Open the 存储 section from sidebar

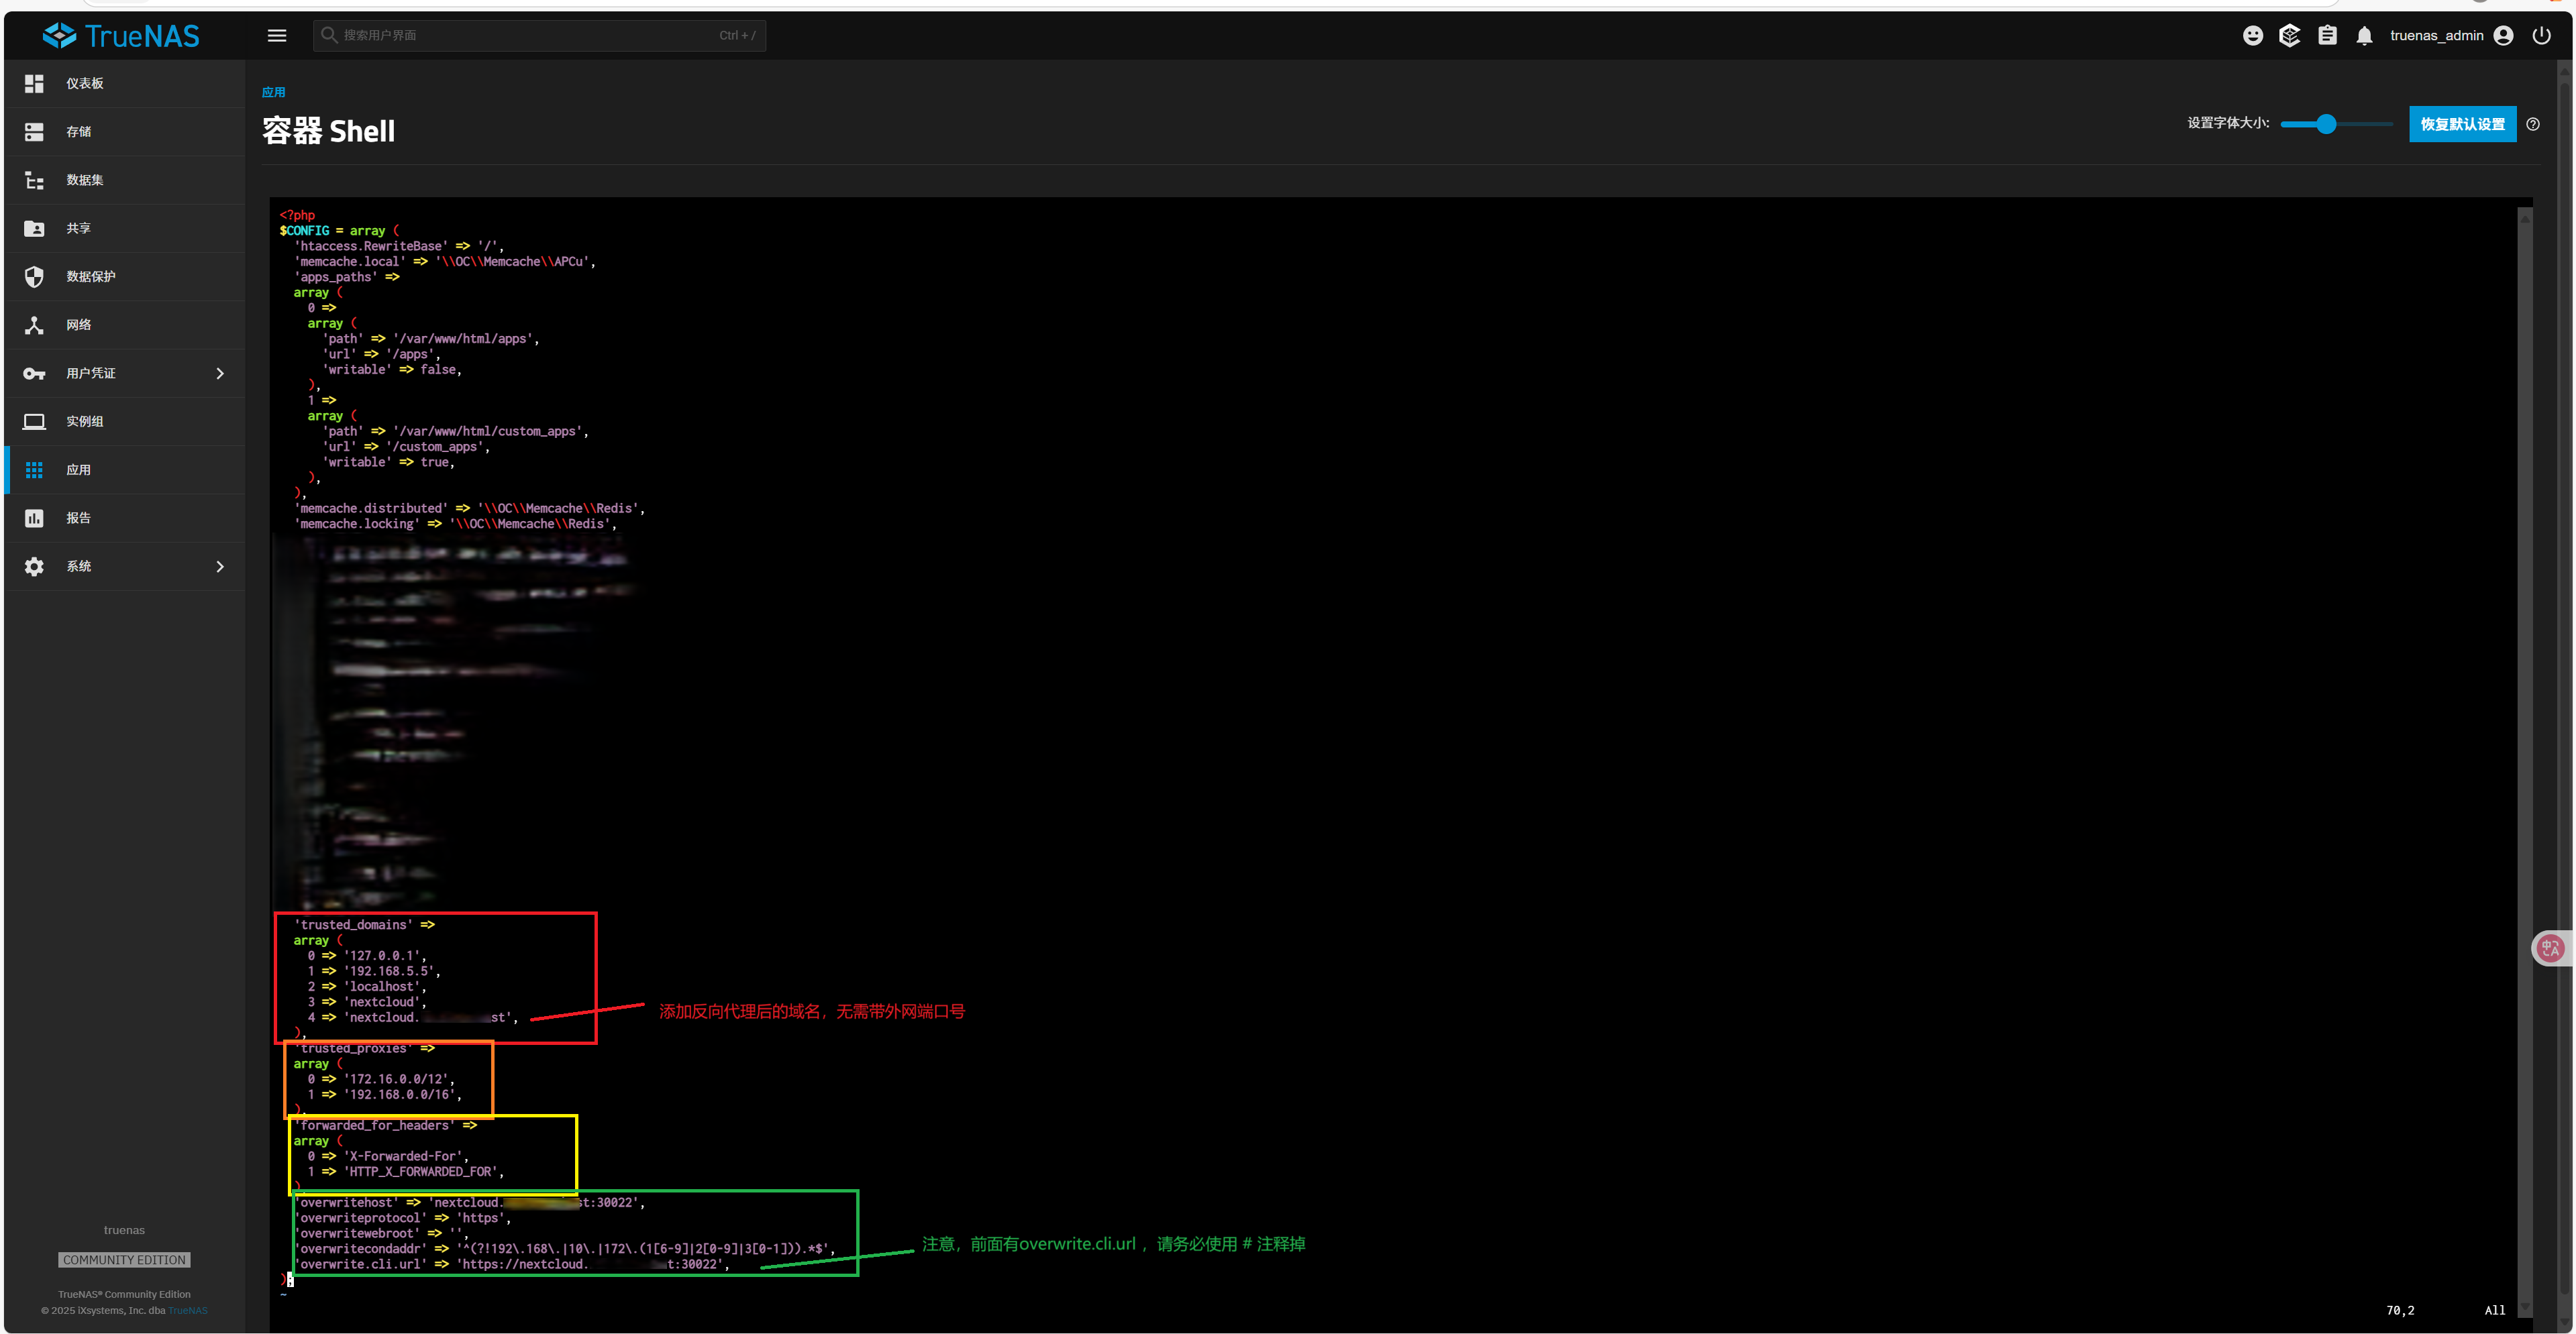click(x=80, y=131)
